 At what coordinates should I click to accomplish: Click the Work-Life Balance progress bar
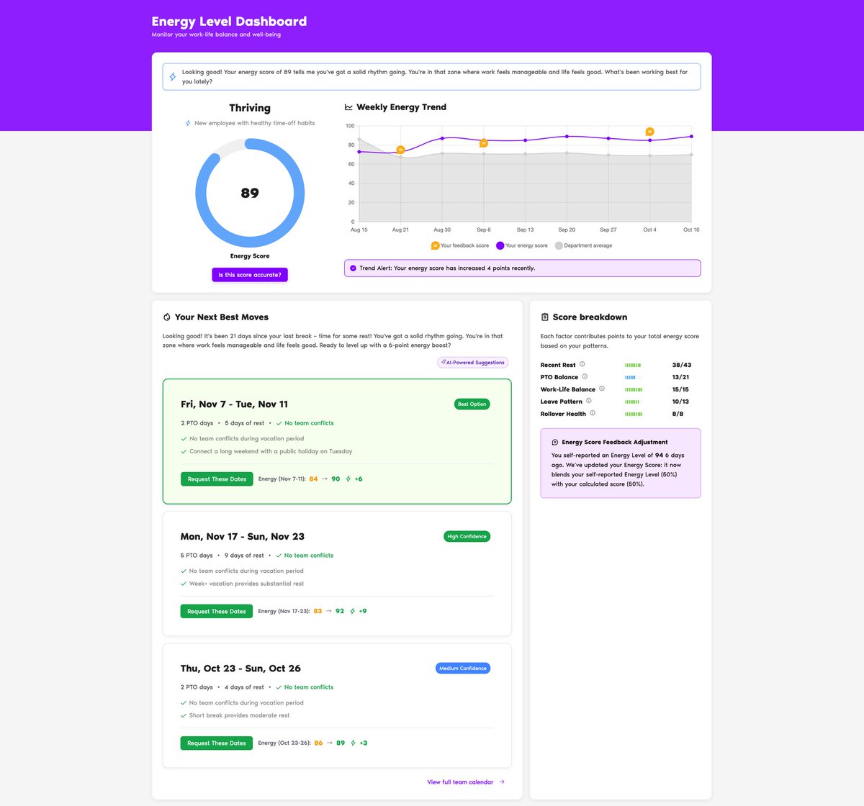[634, 389]
